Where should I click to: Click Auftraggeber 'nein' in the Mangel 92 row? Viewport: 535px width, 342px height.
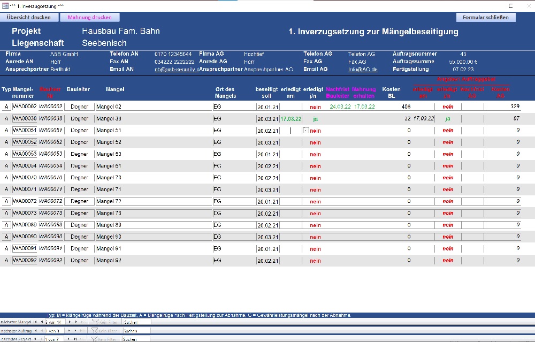[x=448, y=261]
